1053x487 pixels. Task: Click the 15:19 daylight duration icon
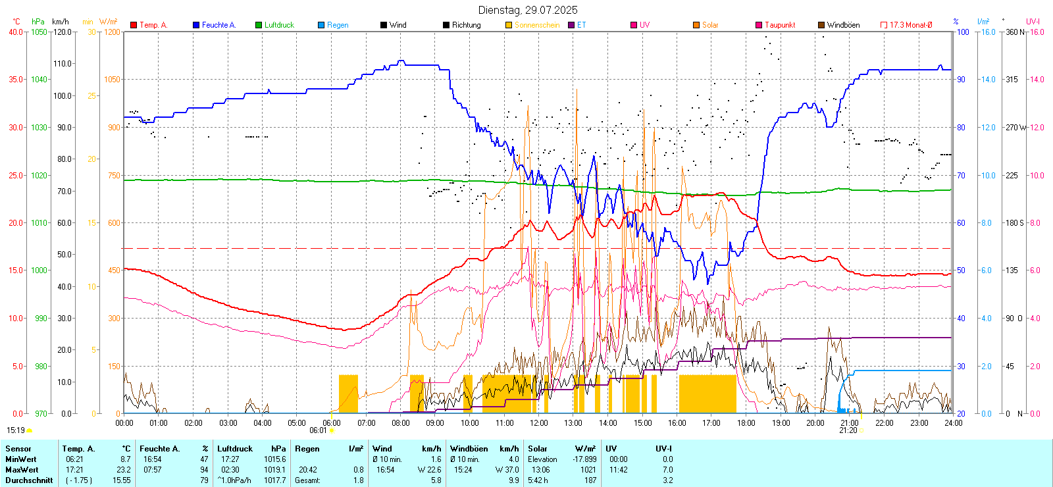click(x=29, y=430)
